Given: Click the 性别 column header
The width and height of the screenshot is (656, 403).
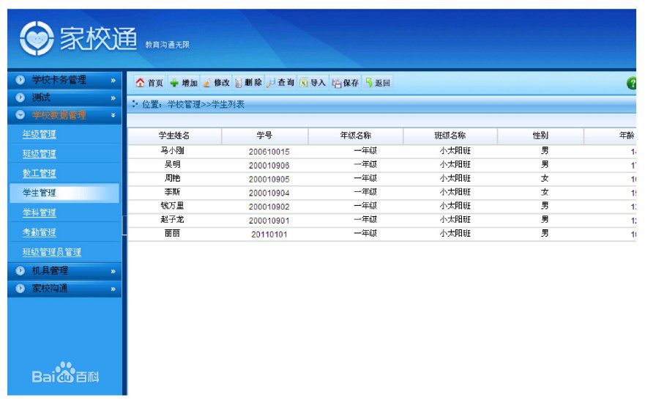Looking at the screenshot, I should pos(540,136).
